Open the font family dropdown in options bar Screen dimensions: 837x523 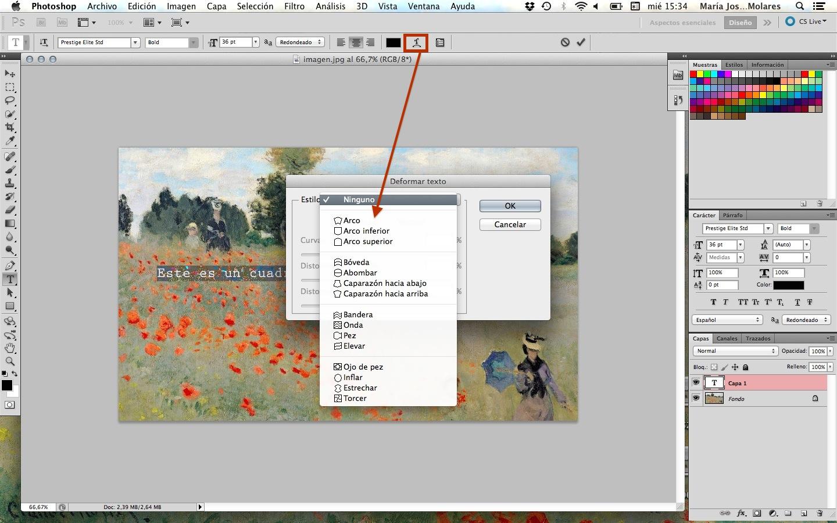coord(135,42)
